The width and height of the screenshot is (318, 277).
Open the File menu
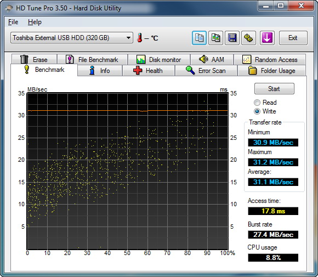tap(13, 22)
